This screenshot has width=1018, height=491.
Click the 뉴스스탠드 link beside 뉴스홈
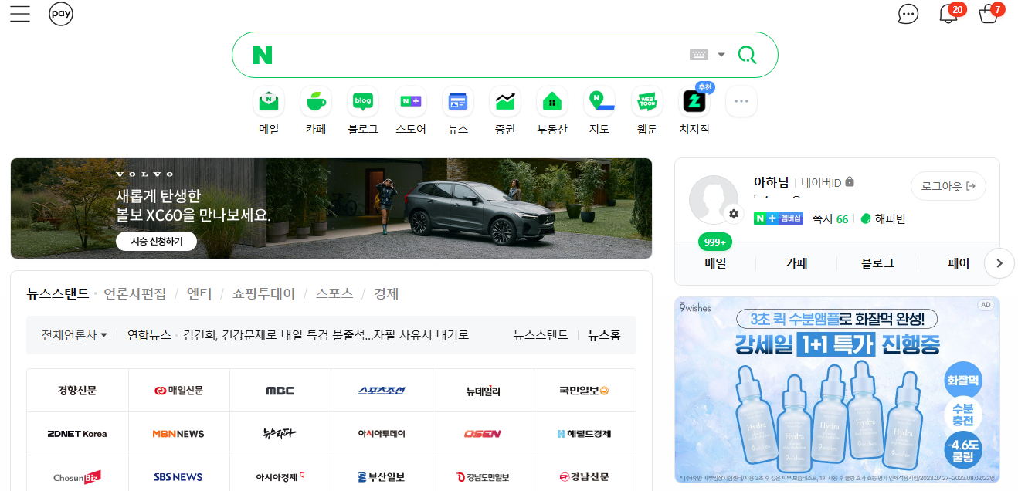click(541, 335)
